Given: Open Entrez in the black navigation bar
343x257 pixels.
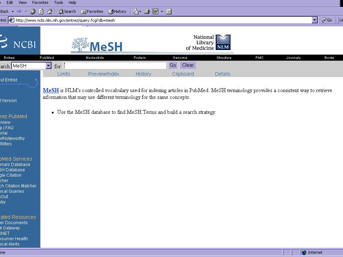Looking at the screenshot, I should click(9, 58).
